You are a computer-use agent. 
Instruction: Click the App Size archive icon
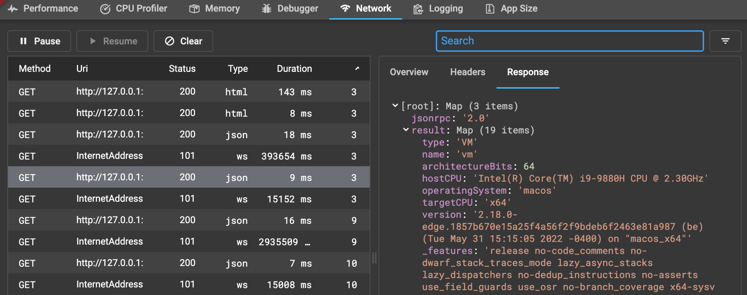tap(489, 9)
